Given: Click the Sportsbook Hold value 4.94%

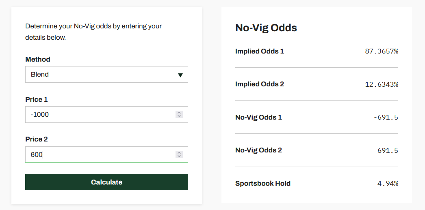Looking at the screenshot, I should pyautogui.click(x=388, y=183).
